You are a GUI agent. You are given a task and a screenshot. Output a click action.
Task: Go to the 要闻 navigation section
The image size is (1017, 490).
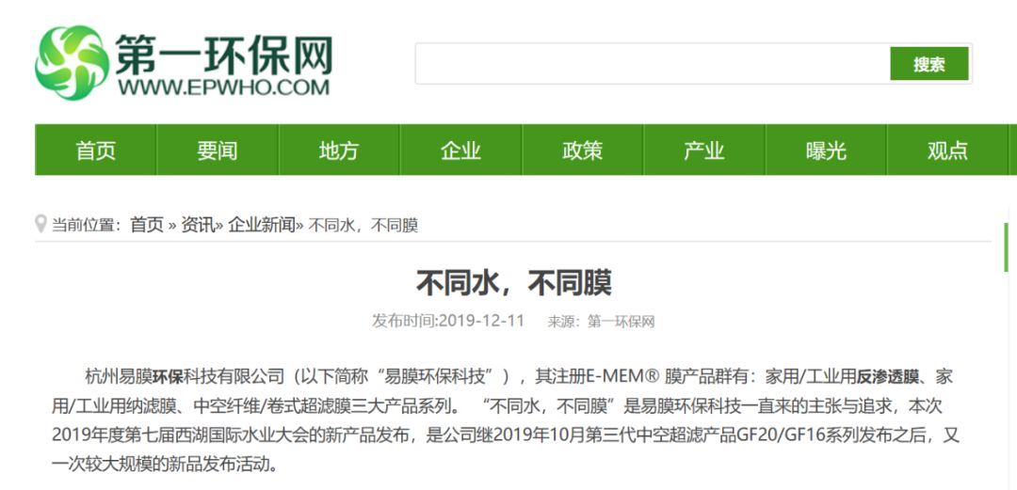(x=217, y=150)
